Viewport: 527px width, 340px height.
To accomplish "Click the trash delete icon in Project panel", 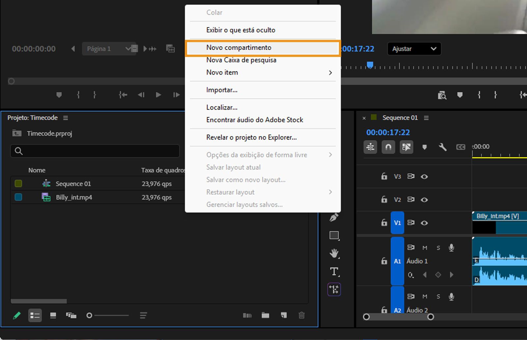I will [x=301, y=315].
